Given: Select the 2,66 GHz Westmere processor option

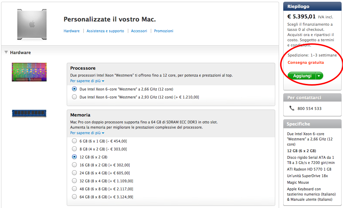Looking at the screenshot, I should (x=74, y=89).
